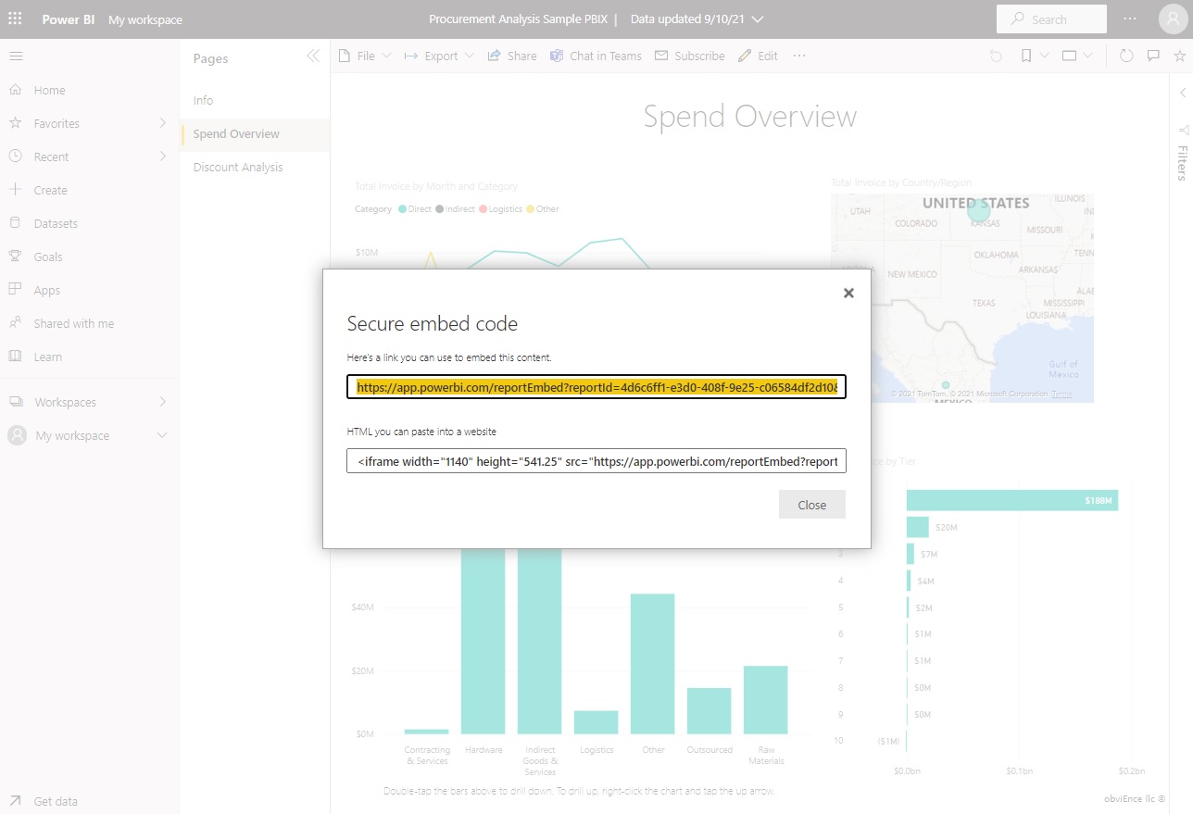1193x814 pixels.
Task: Select the iframe HTML embed code field
Action: coord(596,460)
